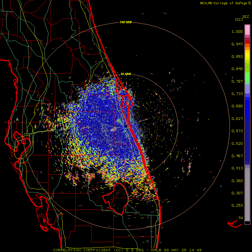Click the 0.5 DEG elevation angle text

click(135, 250)
